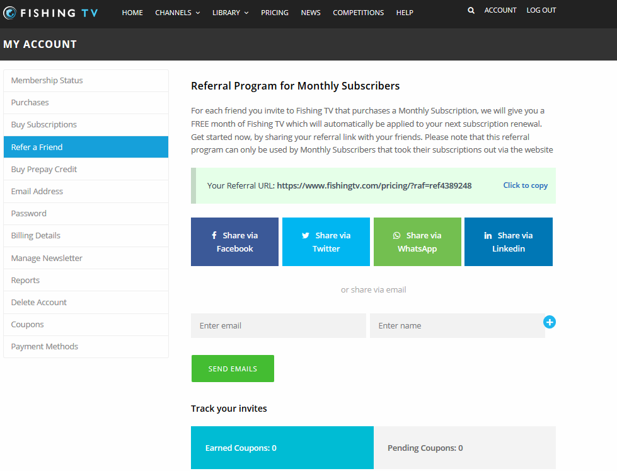617x471 pixels.
Task: Open Manage Newsletter section
Action: click(x=86, y=258)
